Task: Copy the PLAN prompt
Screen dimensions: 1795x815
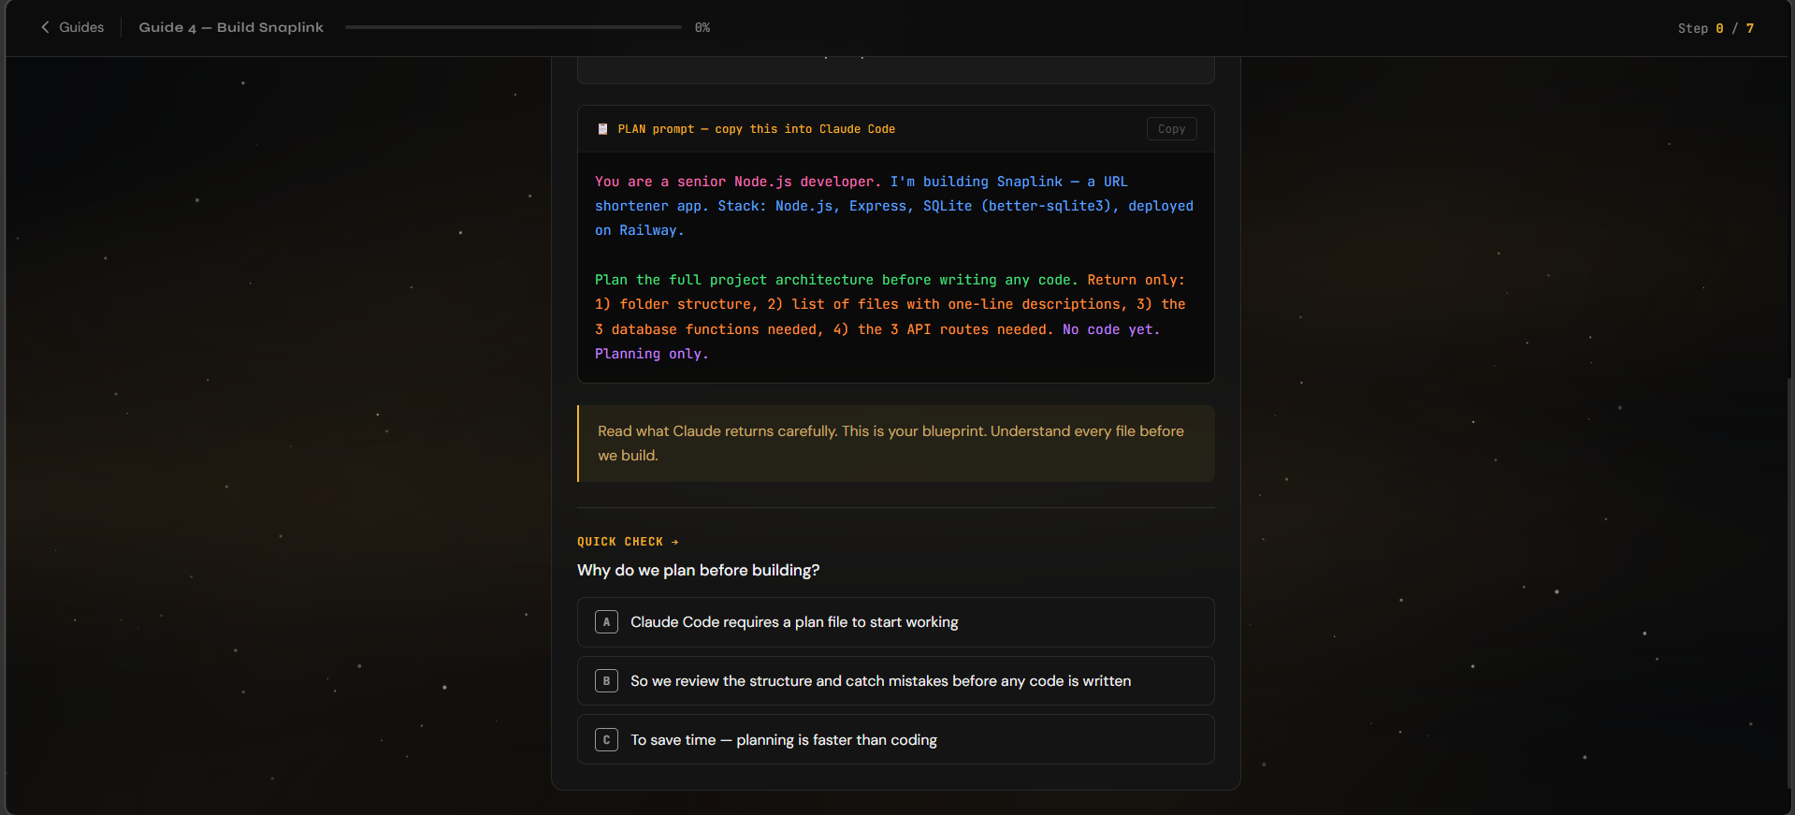Action: (1171, 129)
